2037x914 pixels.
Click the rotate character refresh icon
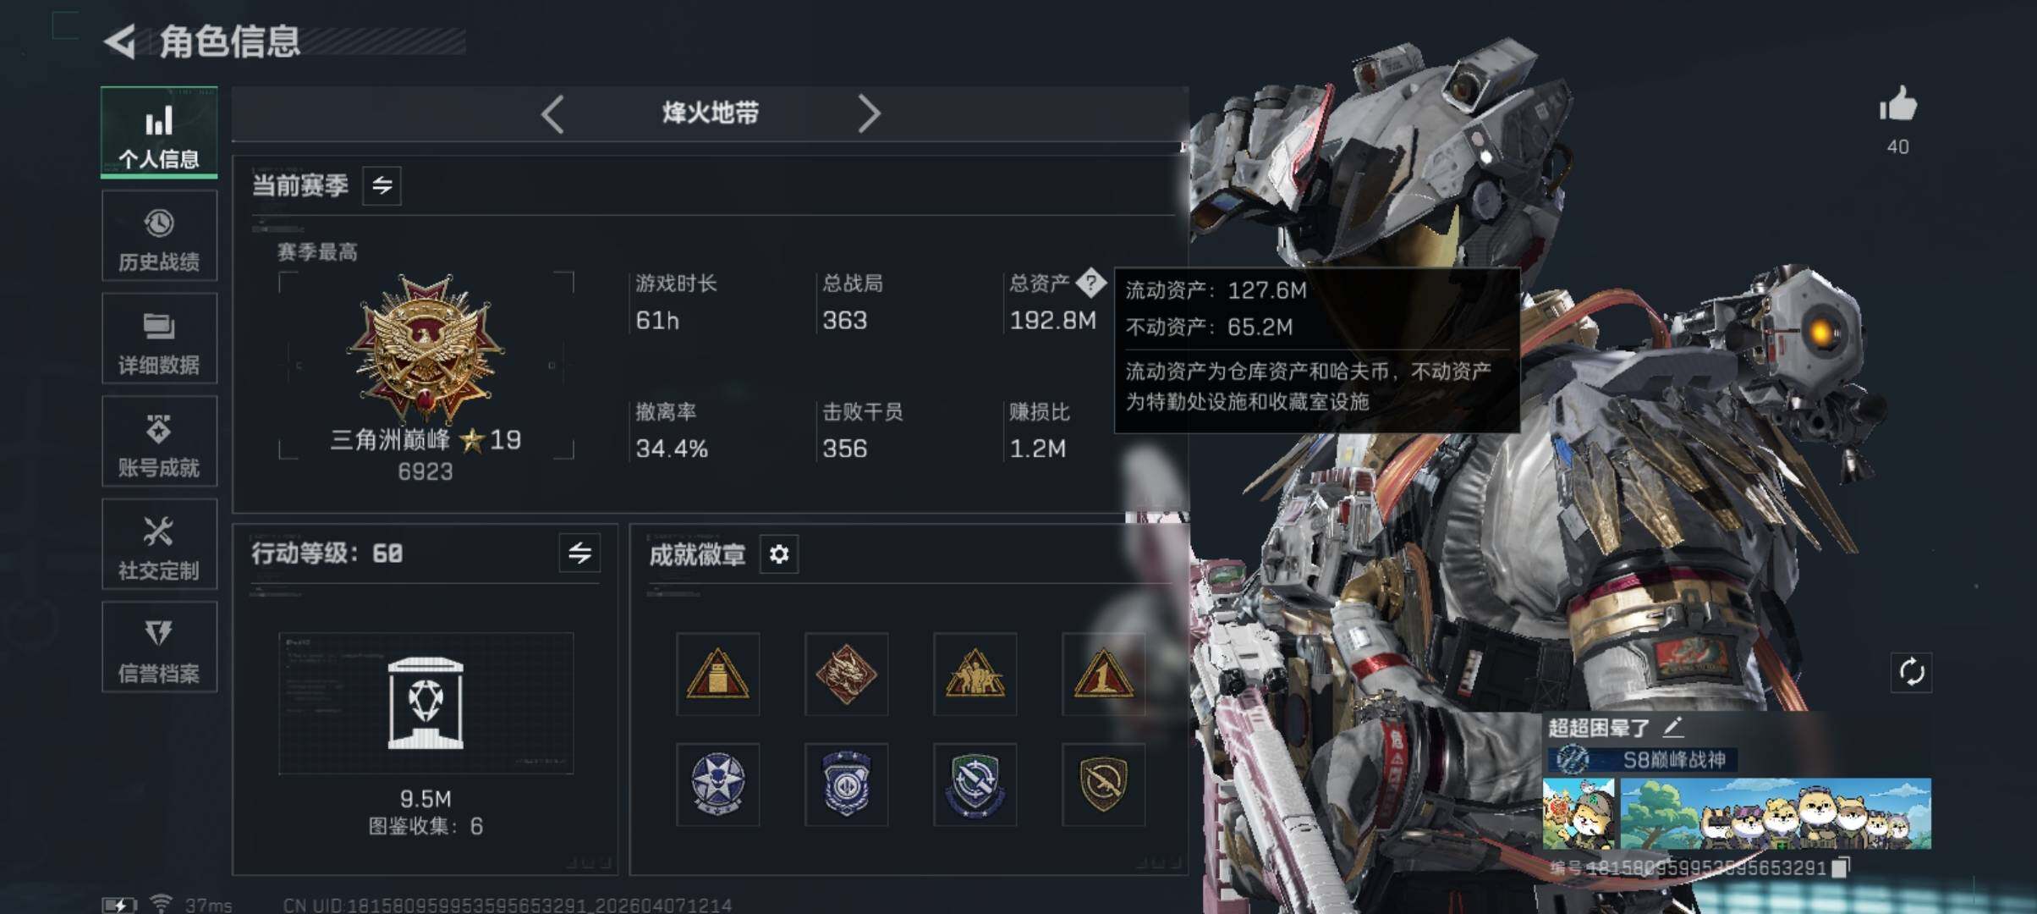pos(1911,673)
